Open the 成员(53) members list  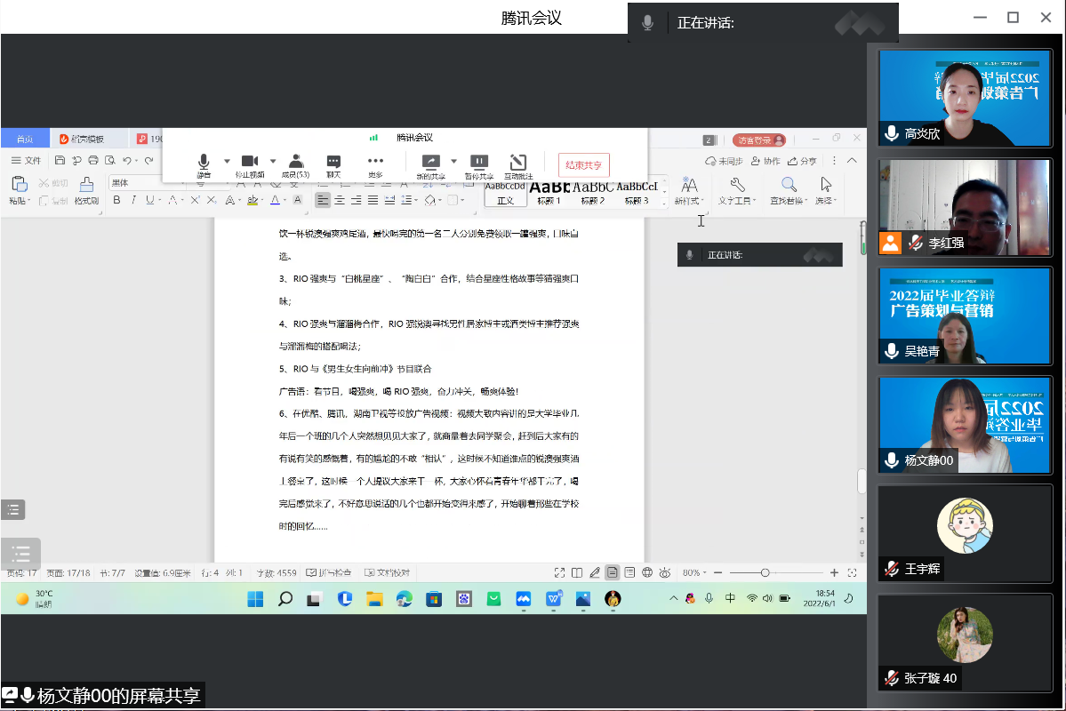[x=295, y=161]
